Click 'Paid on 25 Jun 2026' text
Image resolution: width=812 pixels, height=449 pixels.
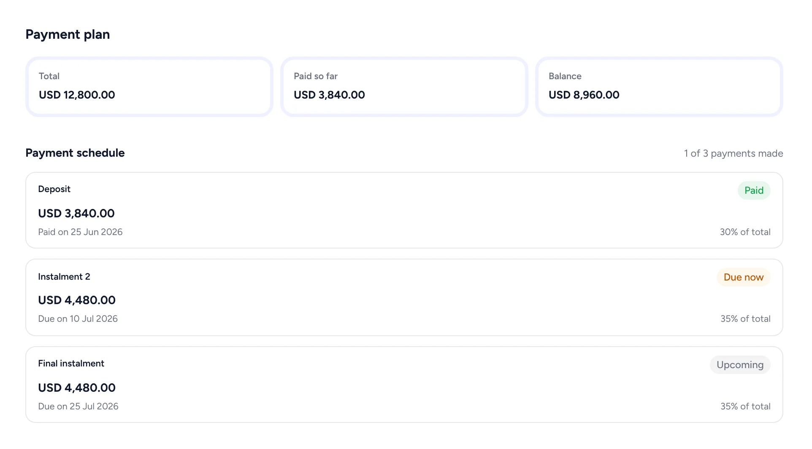(80, 232)
